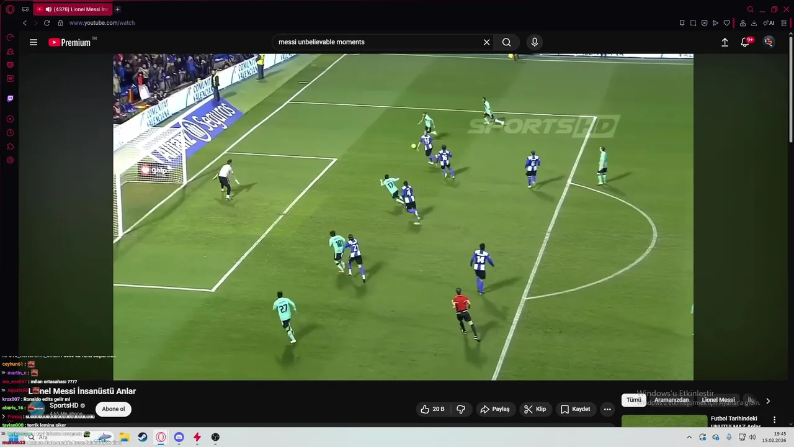Mute the Lionel Messi tab's audio
The height and width of the screenshot is (447, 794).
(x=48, y=9)
